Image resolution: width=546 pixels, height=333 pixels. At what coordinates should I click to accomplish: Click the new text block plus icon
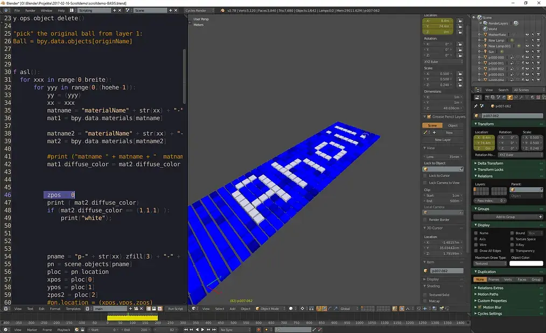(131, 309)
